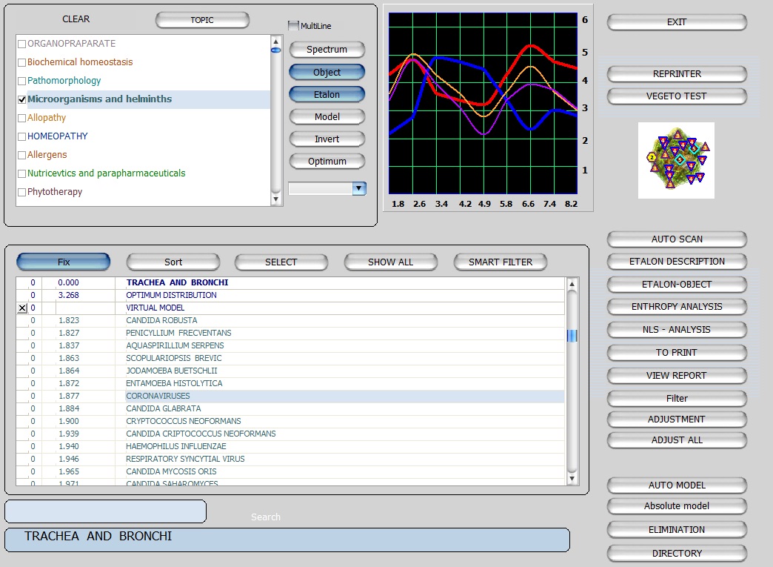Open the dropdown below Optimum button
The height and width of the screenshot is (567, 773).
click(x=358, y=189)
